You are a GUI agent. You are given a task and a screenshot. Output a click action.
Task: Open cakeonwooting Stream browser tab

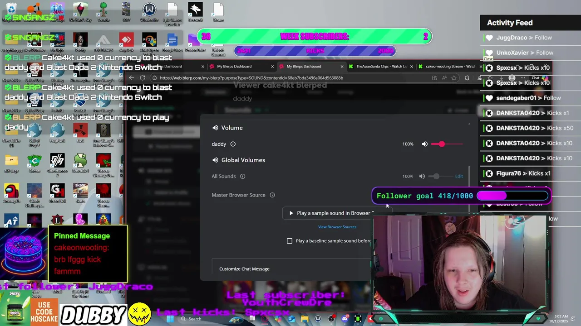[451, 67]
